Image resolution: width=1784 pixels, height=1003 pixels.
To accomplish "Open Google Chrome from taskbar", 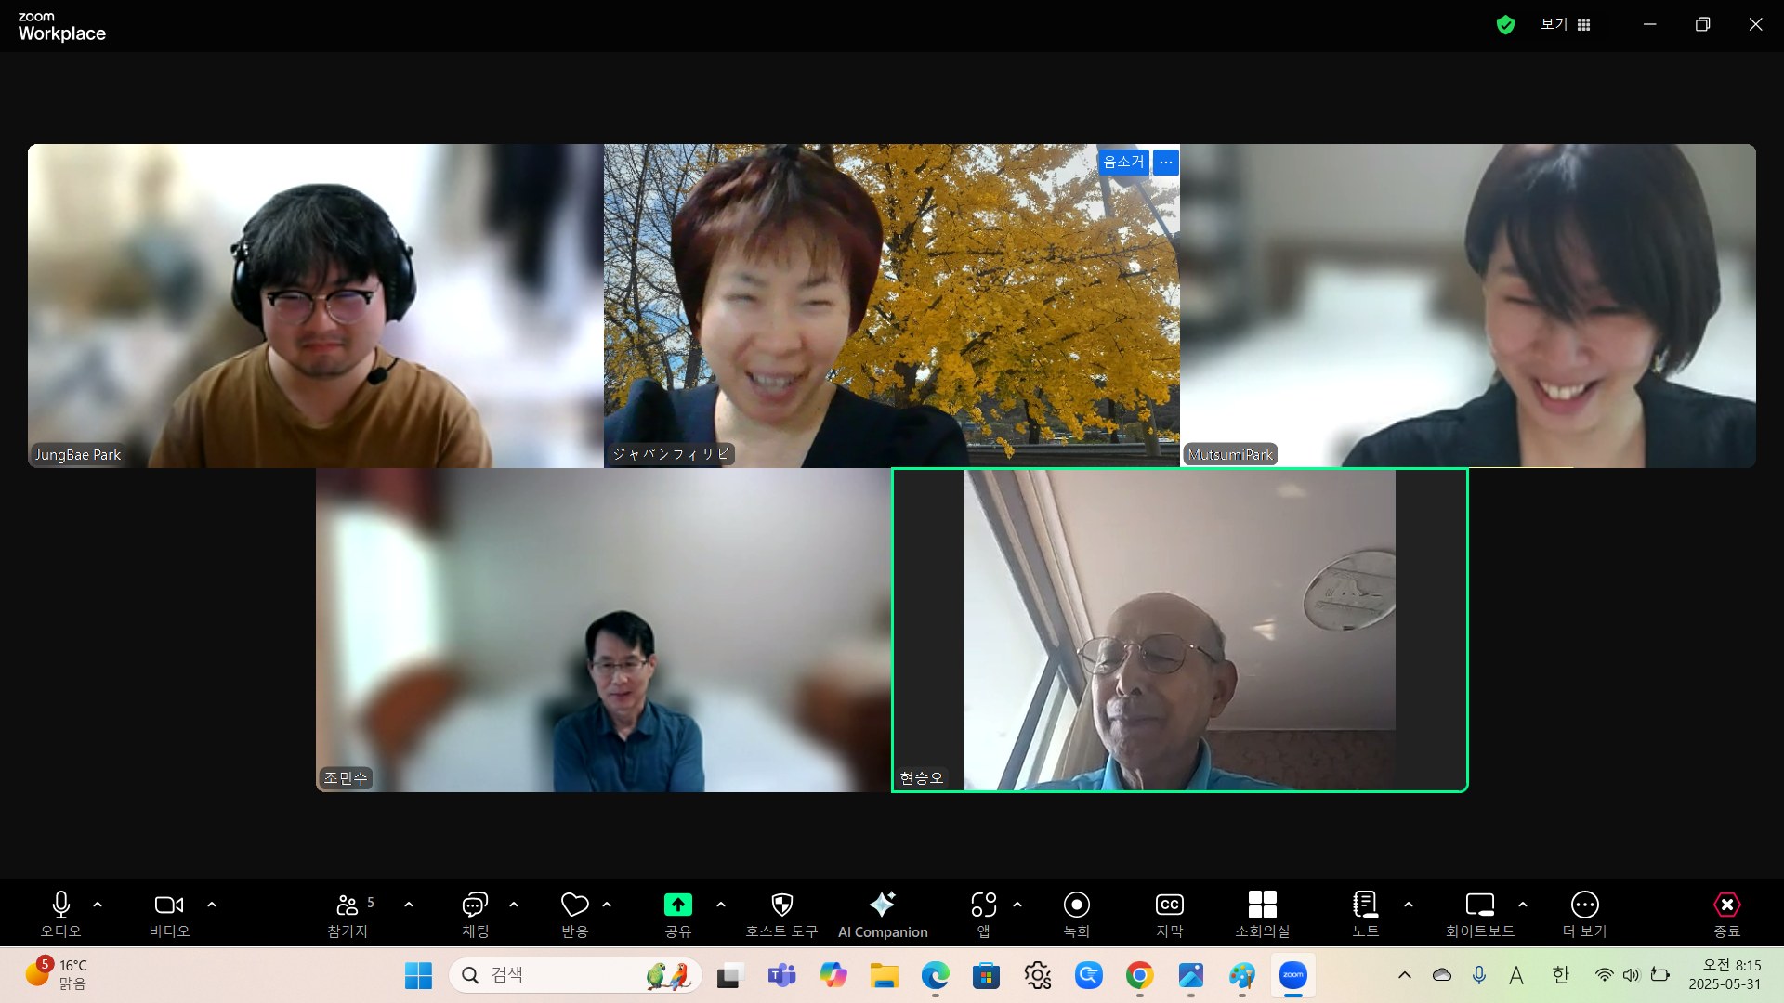I will (1139, 975).
